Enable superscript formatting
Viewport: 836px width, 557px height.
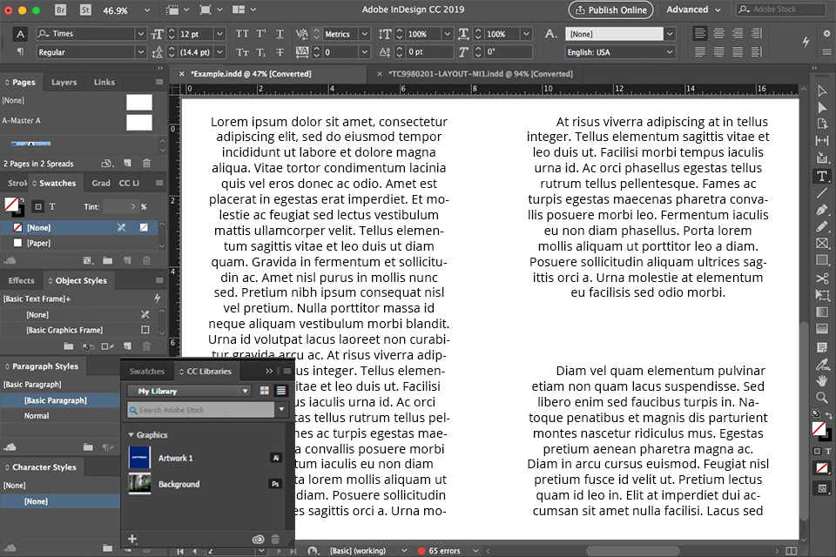pos(261,34)
